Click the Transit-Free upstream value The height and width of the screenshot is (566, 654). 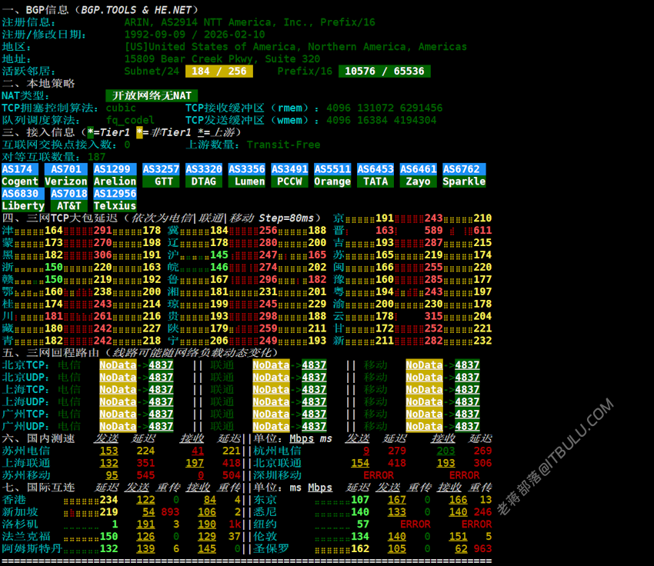(x=284, y=145)
